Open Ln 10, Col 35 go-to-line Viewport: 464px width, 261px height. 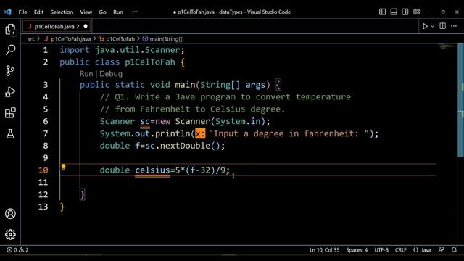click(324, 249)
